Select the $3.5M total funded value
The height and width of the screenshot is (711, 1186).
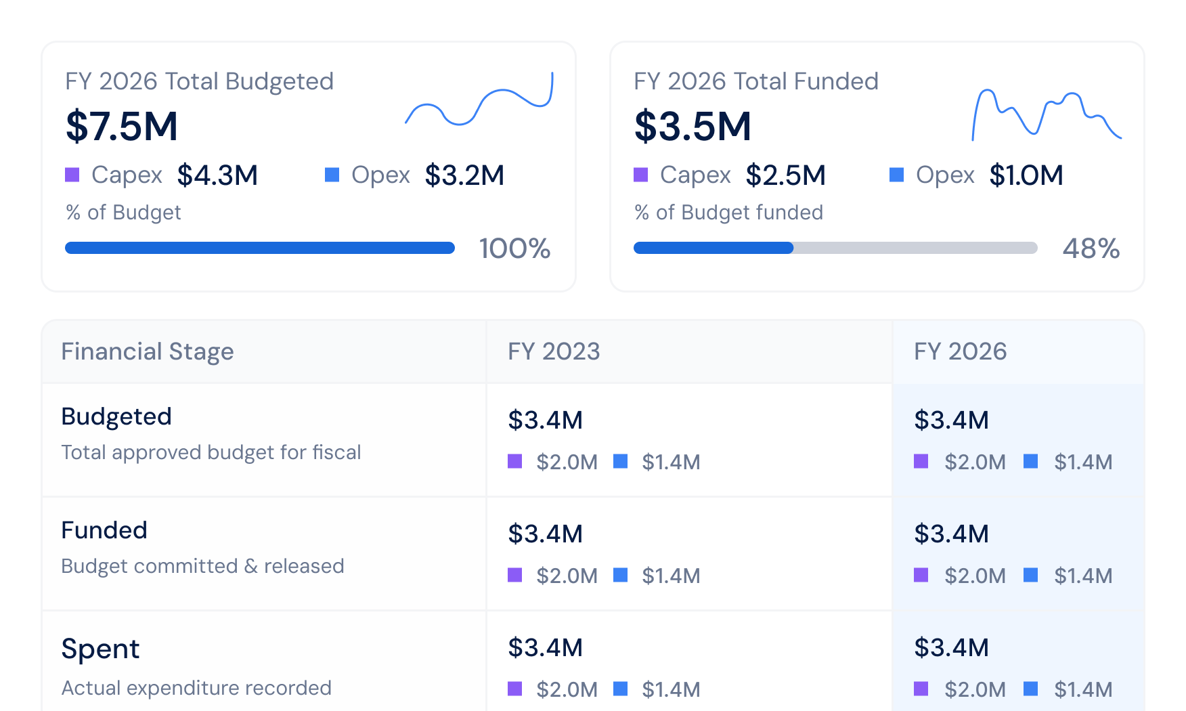693,126
